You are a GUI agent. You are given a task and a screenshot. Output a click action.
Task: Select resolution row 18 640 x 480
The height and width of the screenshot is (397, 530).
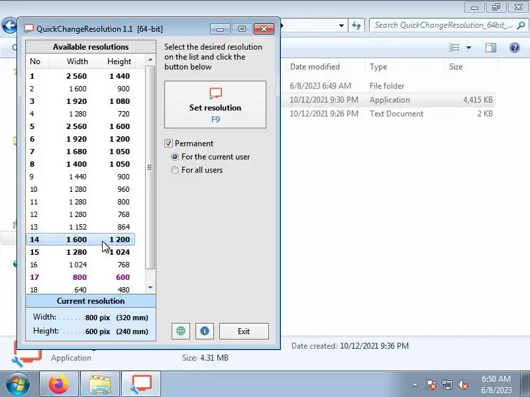80,289
